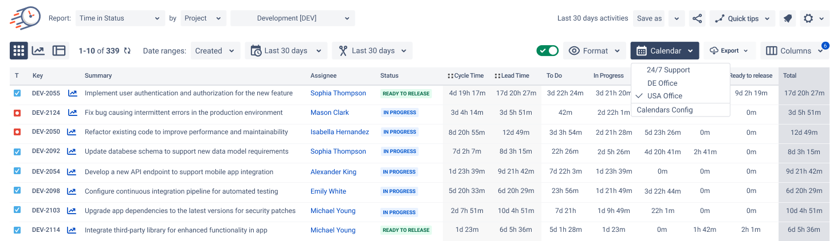Image resolution: width=837 pixels, height=241 pixels.
Task: Switch to the grid table view icon
Action: tap(19, 51)
